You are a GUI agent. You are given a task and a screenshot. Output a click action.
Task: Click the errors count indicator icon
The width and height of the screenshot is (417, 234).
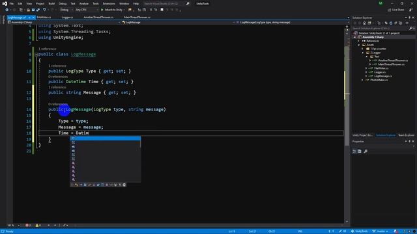(28, 226)
